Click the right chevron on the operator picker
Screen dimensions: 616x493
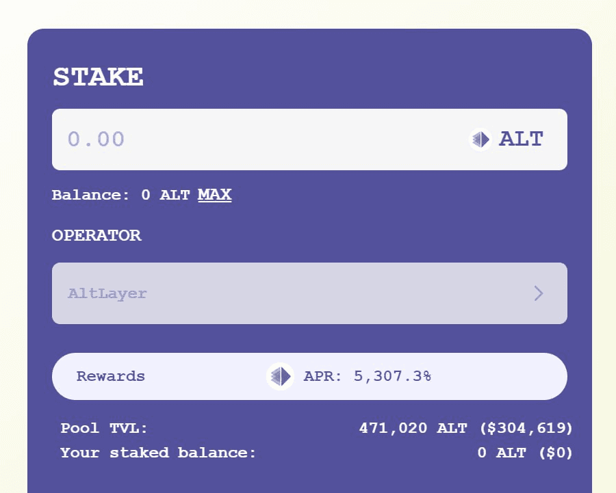(539, 293)
